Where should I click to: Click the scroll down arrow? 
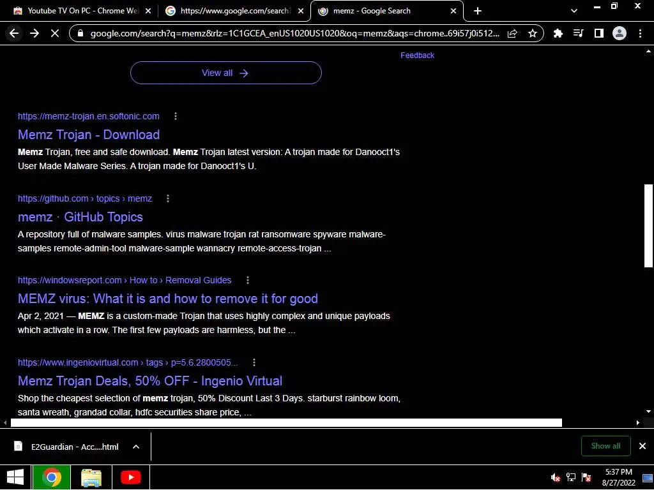[648, 412]
